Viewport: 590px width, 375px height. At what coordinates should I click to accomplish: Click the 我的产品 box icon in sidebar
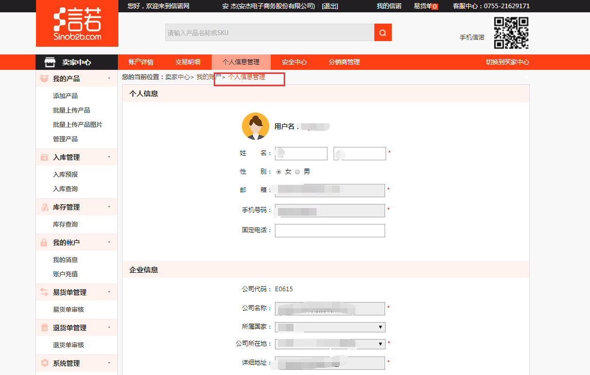point(44,79)
